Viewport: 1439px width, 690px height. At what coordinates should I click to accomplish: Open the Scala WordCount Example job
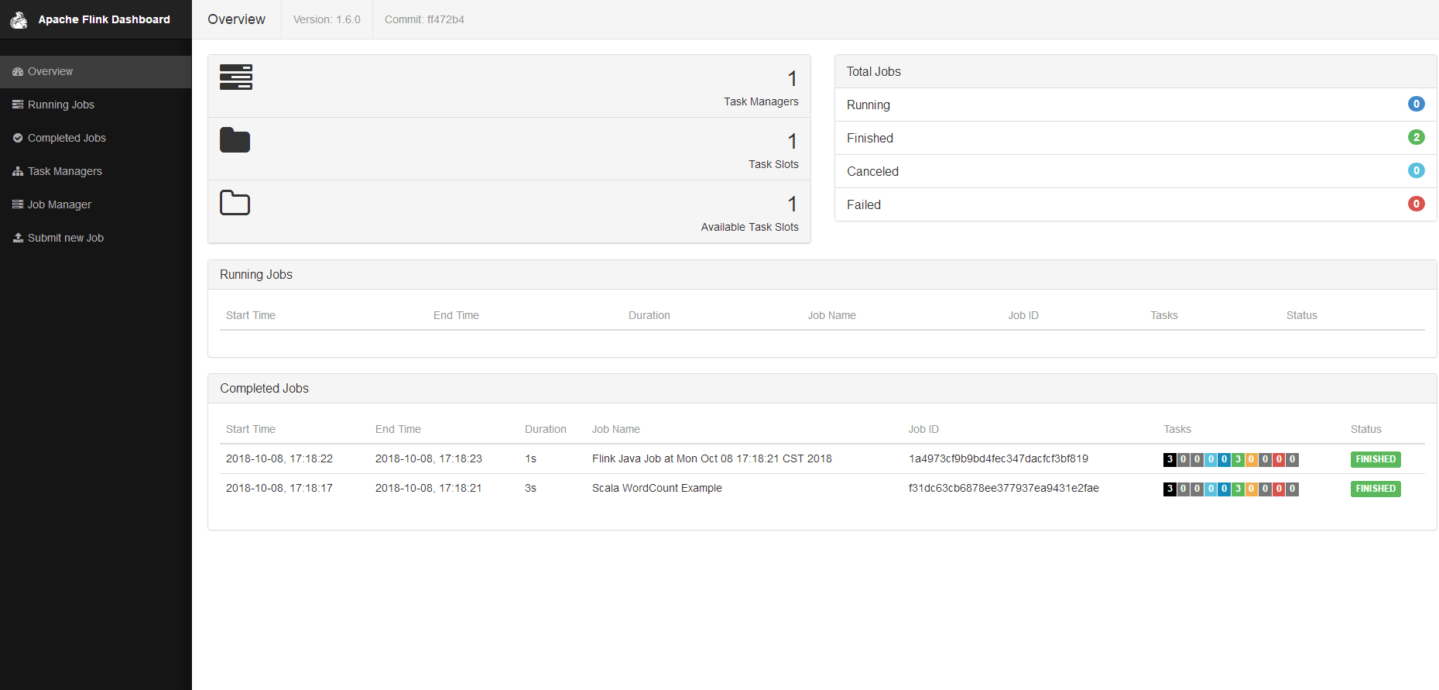coord(656,488)
